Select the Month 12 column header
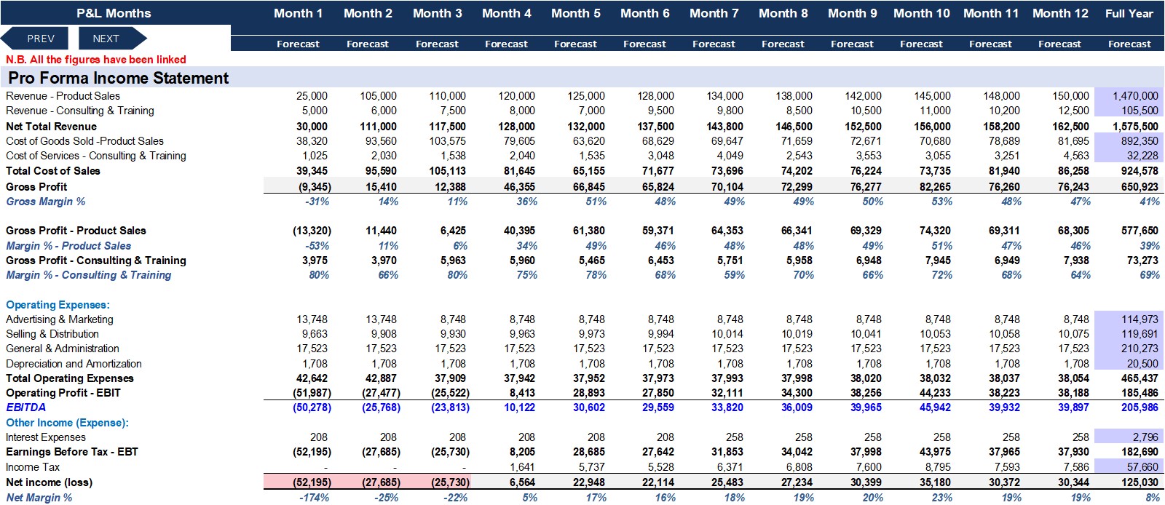This screenshot has width=1165, height=505. click(1060, 13)
